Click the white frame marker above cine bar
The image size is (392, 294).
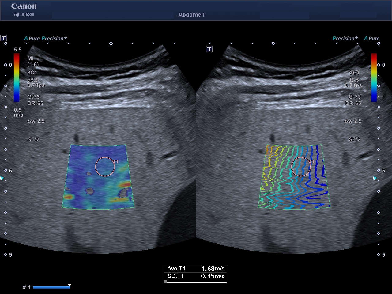(70, 285)
